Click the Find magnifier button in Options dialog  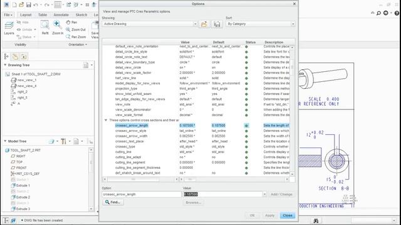coord(113,202)
